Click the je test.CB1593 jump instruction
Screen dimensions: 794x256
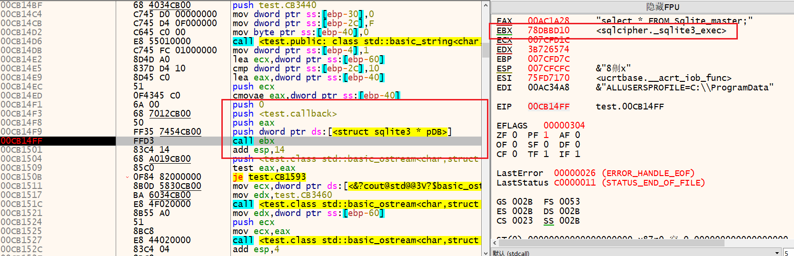(x=269, y=177)
